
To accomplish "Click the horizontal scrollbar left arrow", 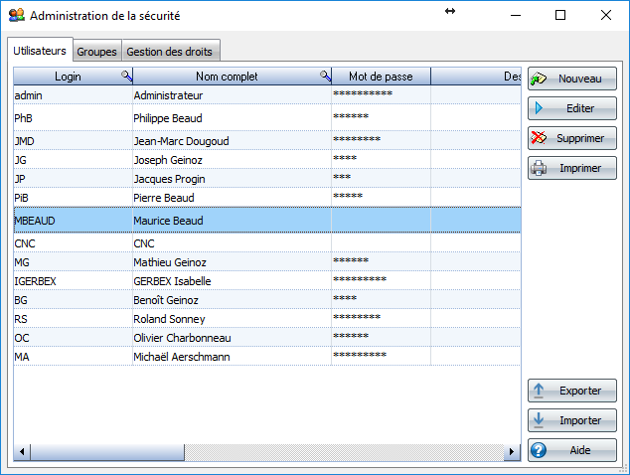I will 21,453.
